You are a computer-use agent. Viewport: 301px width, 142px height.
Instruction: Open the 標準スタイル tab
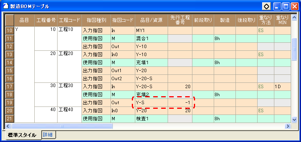[22, 135]
